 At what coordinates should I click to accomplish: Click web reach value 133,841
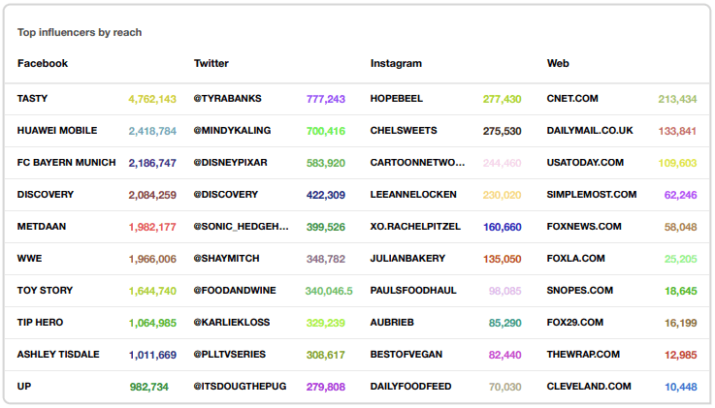pos(677,131)
